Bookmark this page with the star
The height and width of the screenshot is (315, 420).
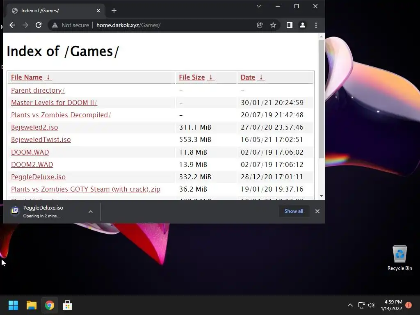click(273, 25)
